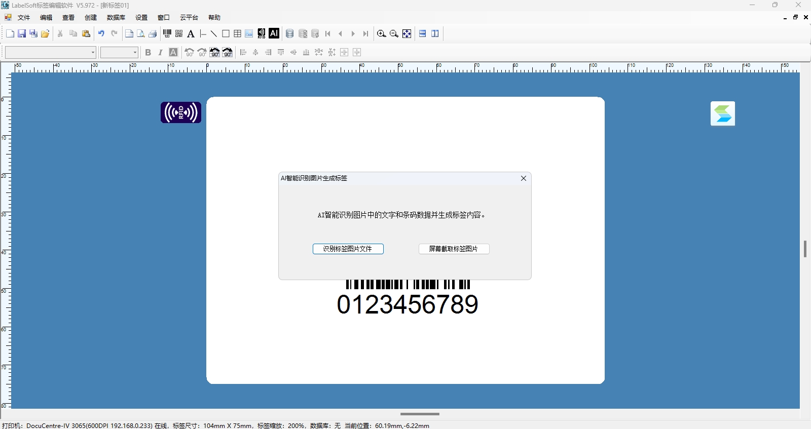Click the first rotate 90 degrees icon
Screen dimensions: 811x429
[x=190, y=52]
